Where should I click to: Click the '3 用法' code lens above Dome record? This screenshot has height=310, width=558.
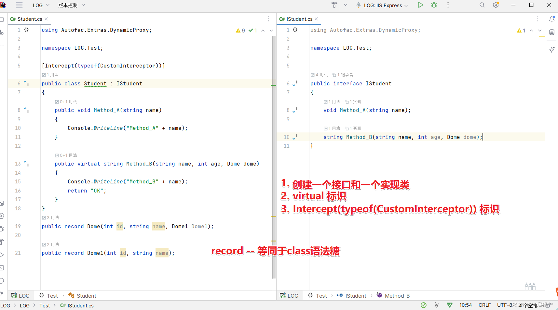51,217
